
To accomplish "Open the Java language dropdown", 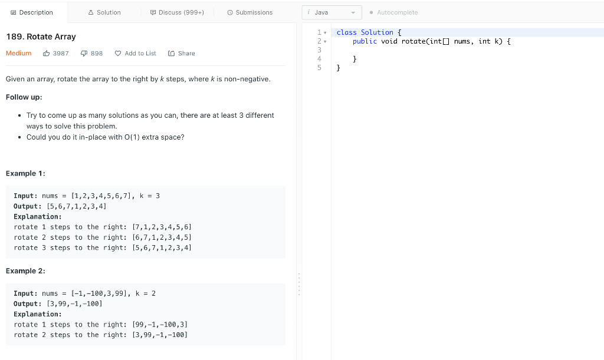I will (331, 12).
